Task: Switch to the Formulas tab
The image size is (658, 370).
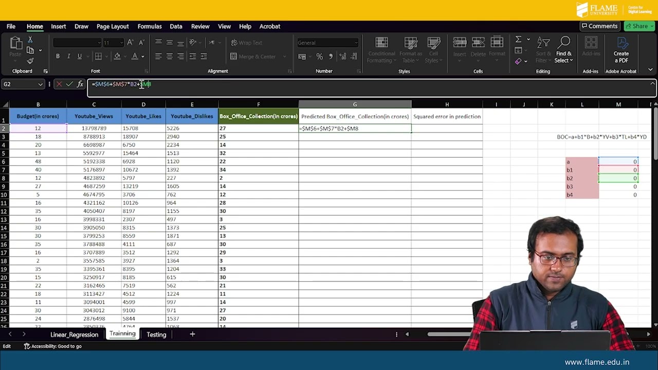Action: pyautogui.click(x=150, y=26)
